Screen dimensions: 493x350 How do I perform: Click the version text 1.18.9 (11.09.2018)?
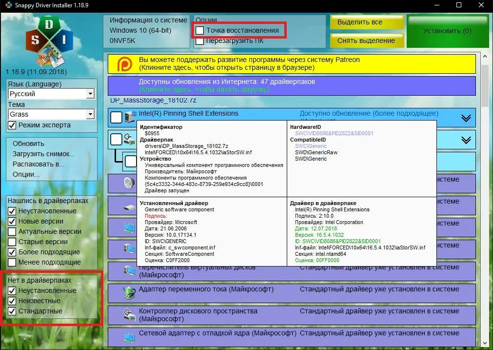(x=36, y=72)
